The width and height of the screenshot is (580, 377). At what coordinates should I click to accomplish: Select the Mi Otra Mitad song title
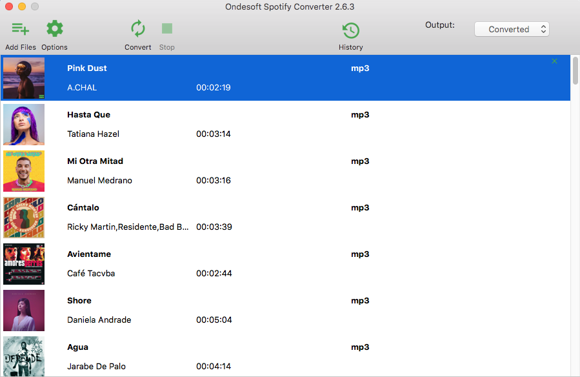95,161
